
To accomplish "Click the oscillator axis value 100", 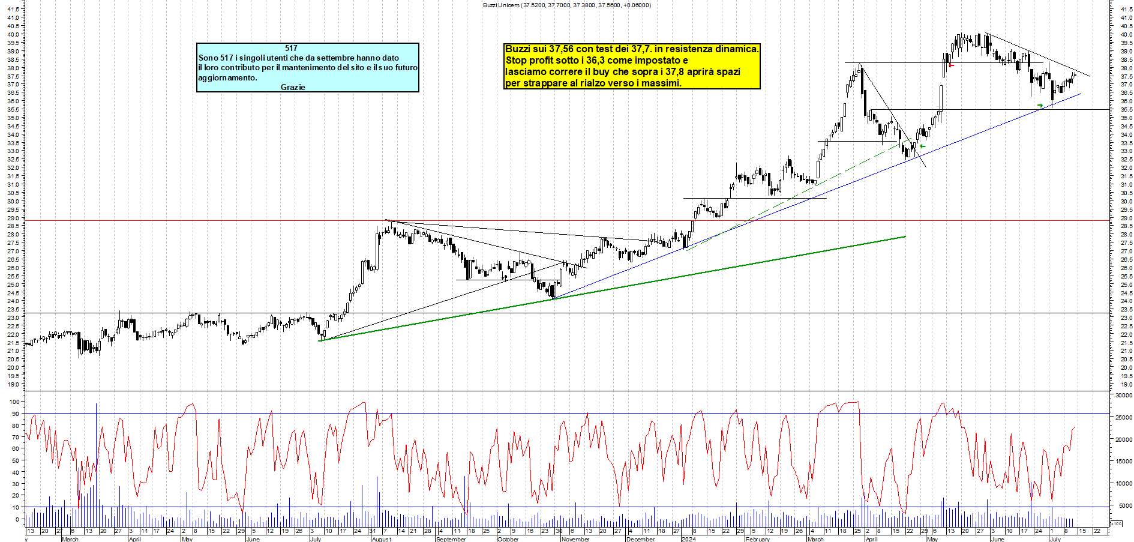I will 14,402.
